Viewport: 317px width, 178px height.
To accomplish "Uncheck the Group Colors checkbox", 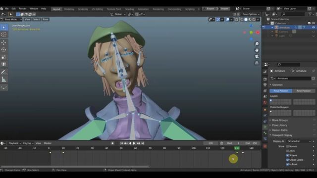I will click(287, 160).
